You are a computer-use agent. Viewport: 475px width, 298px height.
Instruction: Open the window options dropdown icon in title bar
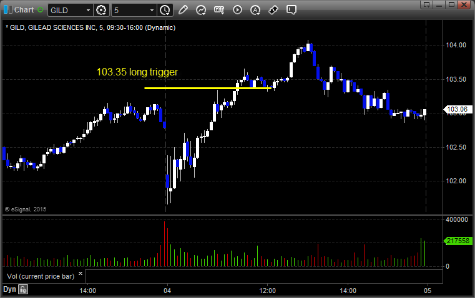coord(427,4)
